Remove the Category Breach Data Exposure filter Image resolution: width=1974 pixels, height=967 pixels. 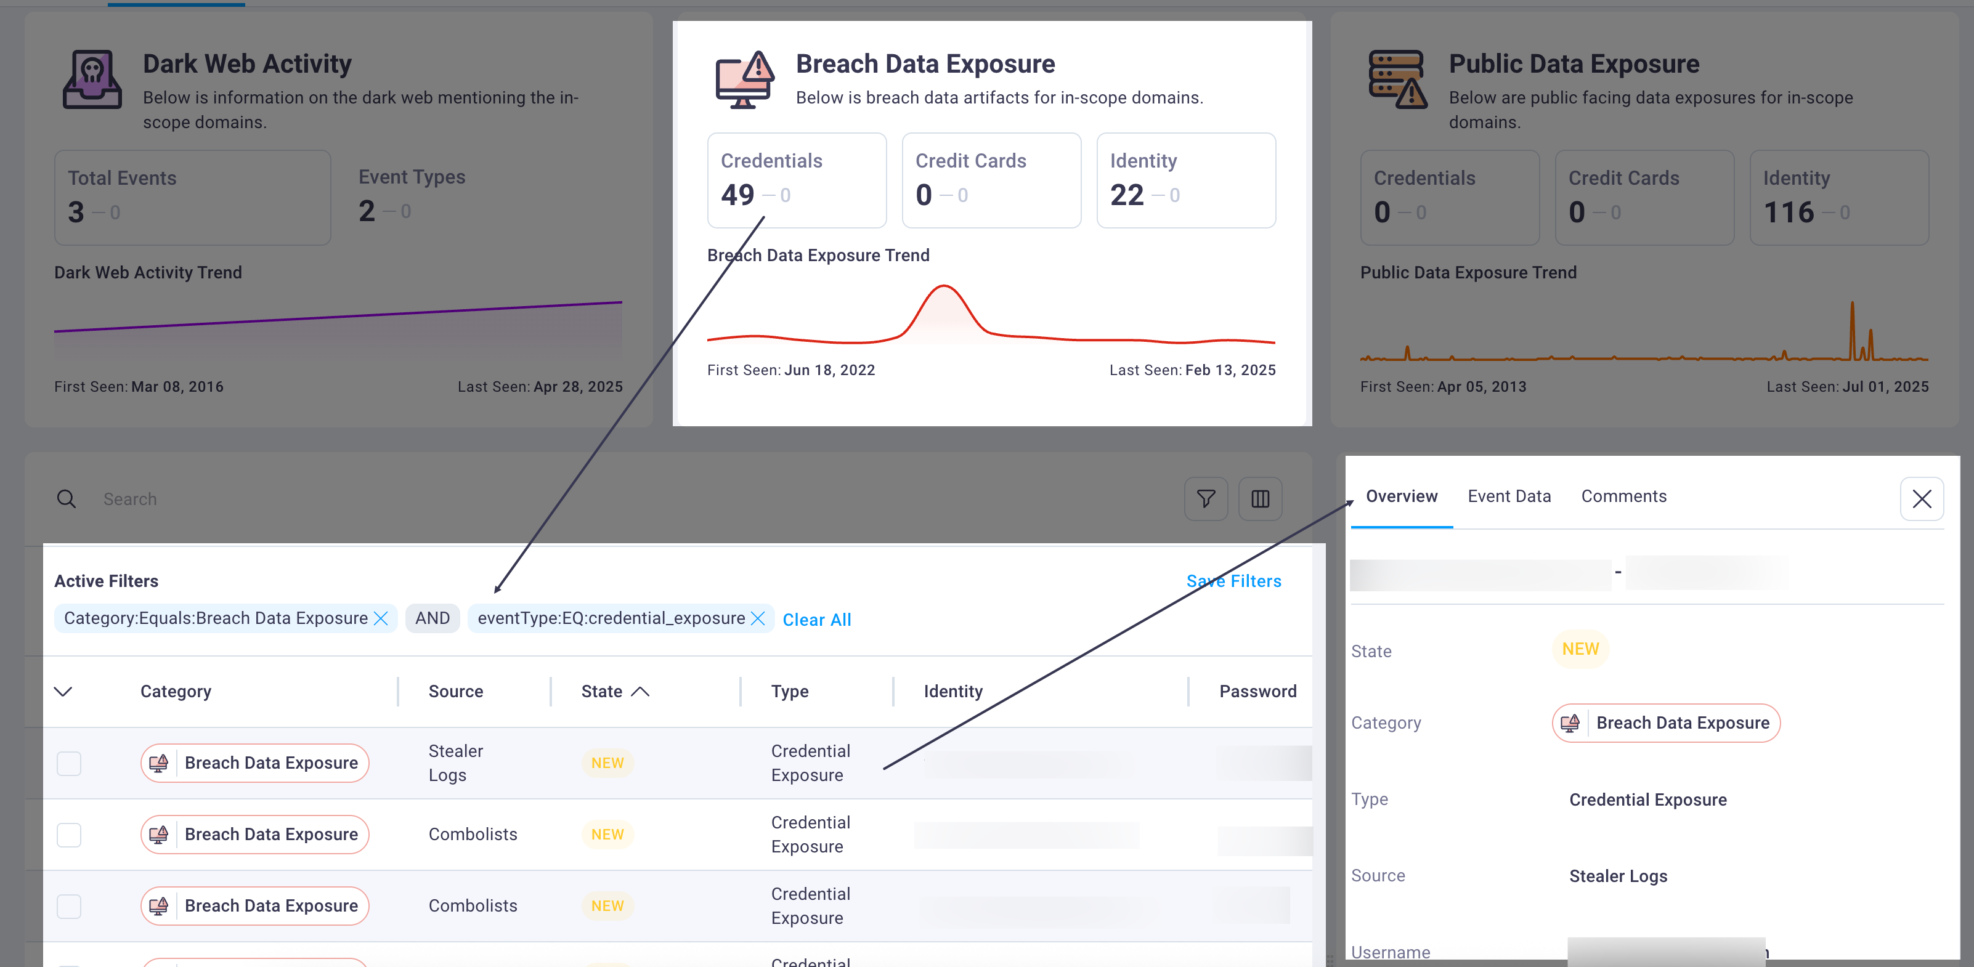[x=381, y=618]
